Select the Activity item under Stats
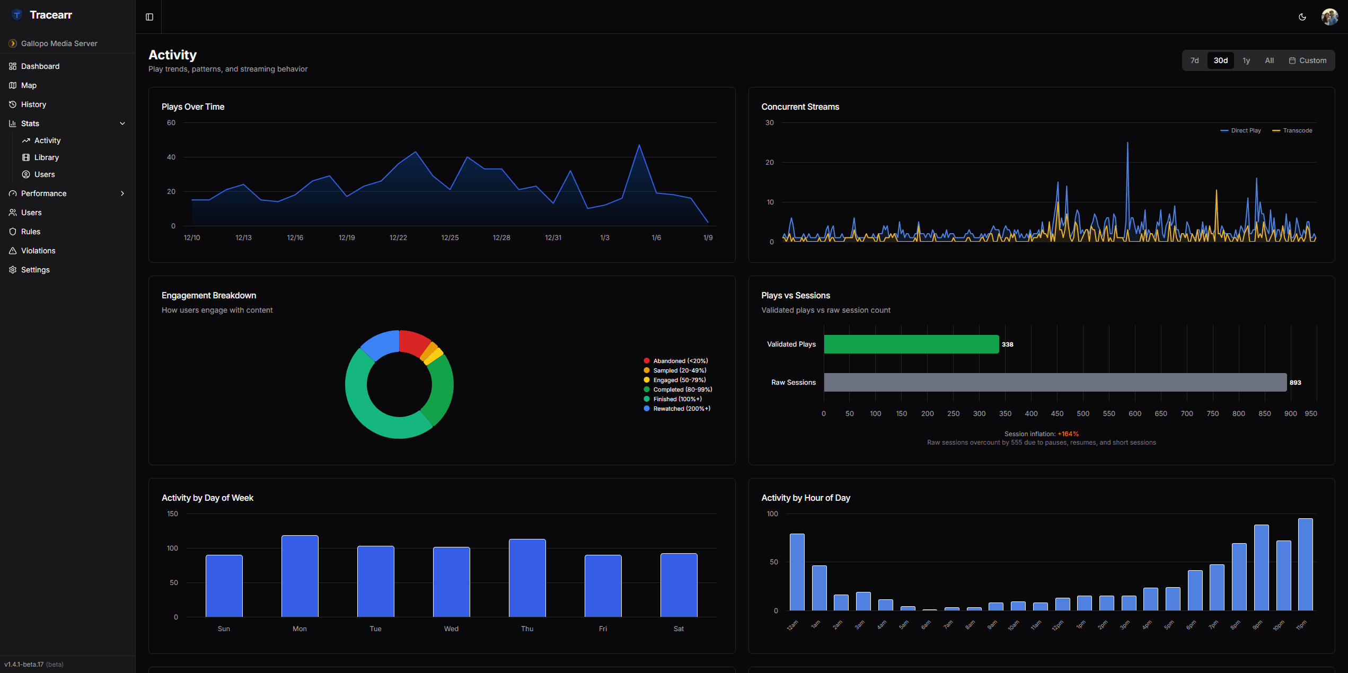Image resolution: width=1348 pixels, height=673 pixels. [48, 140]
